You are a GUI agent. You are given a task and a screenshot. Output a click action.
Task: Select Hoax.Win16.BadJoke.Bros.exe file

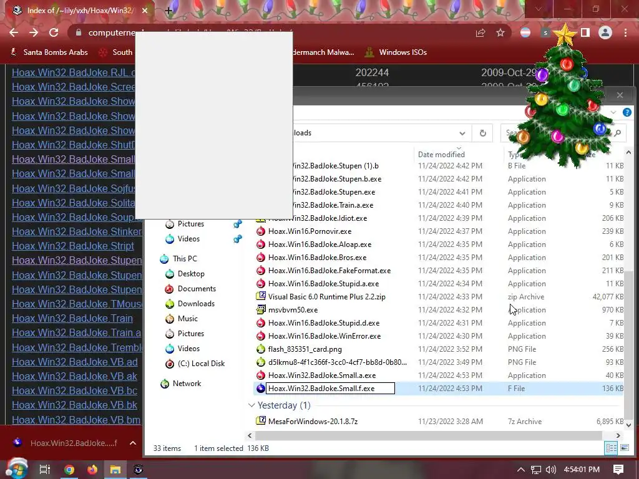317,258
